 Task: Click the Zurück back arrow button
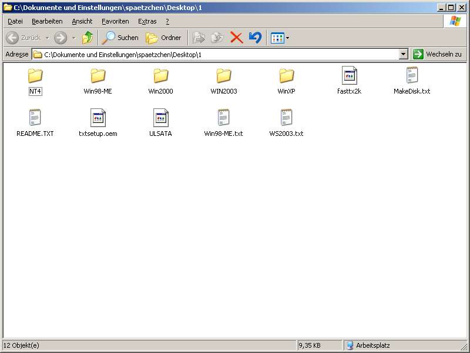(x=23, y=38)
